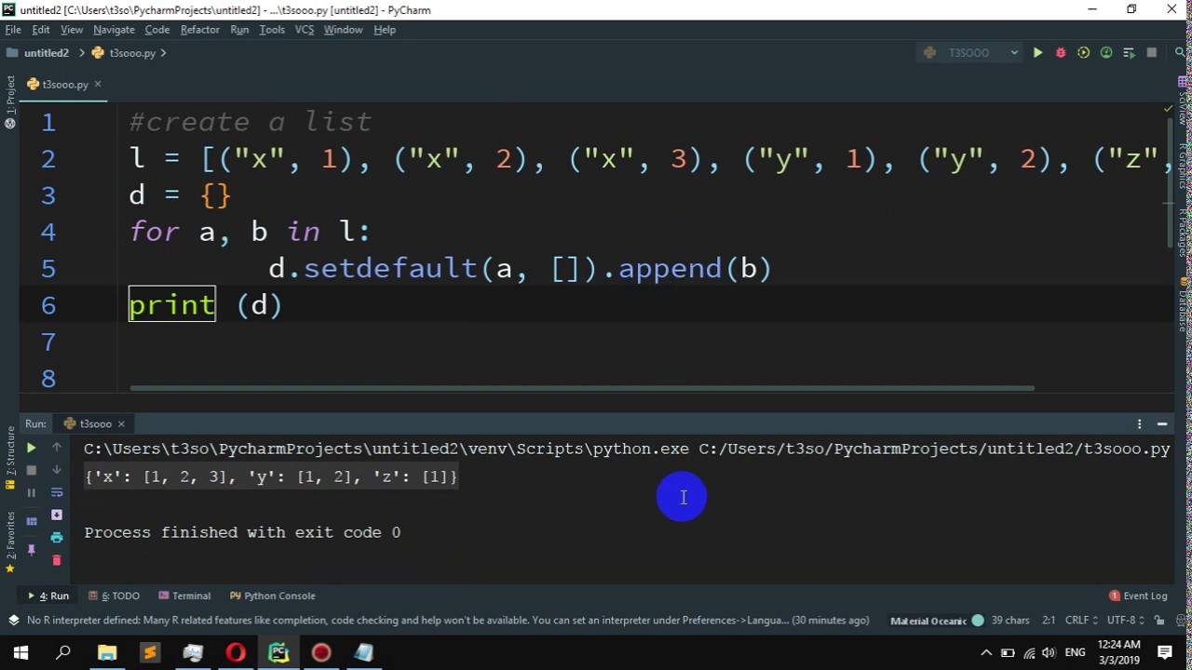Start debugging with the red bug icon
The height and width of the screenshot is (670, 1192).
pyautogui.click(x=1061, y=53)
